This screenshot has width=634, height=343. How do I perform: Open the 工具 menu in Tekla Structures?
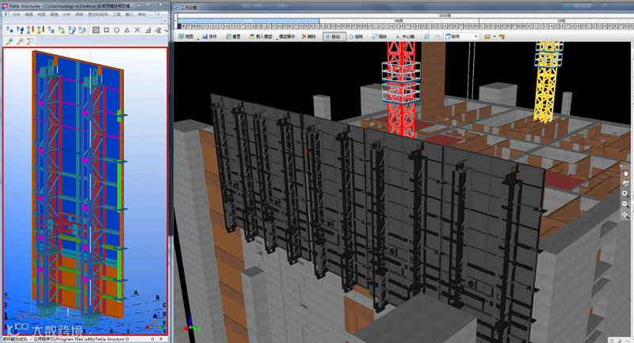(x=117, y=14)
